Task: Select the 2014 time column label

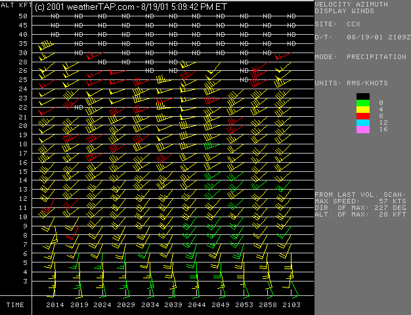Action: [55, 305]
